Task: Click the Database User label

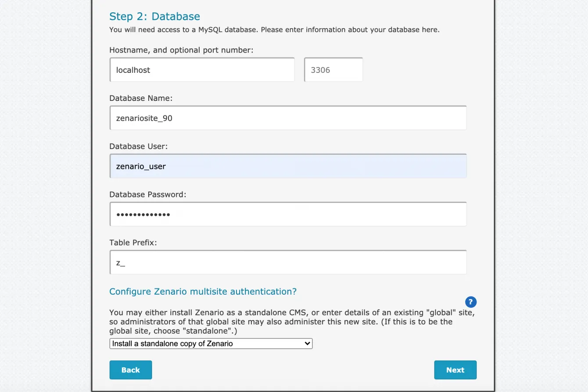Action: coord(139,146)
